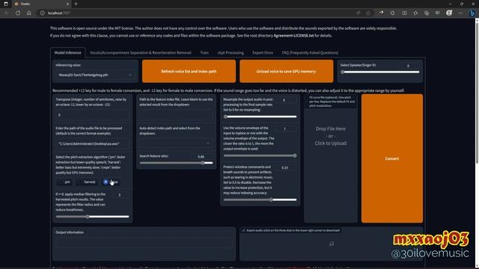Open the favorites list icon in toolbar
The width and height of the screenshot is (479, 269).
coord(415,13)
